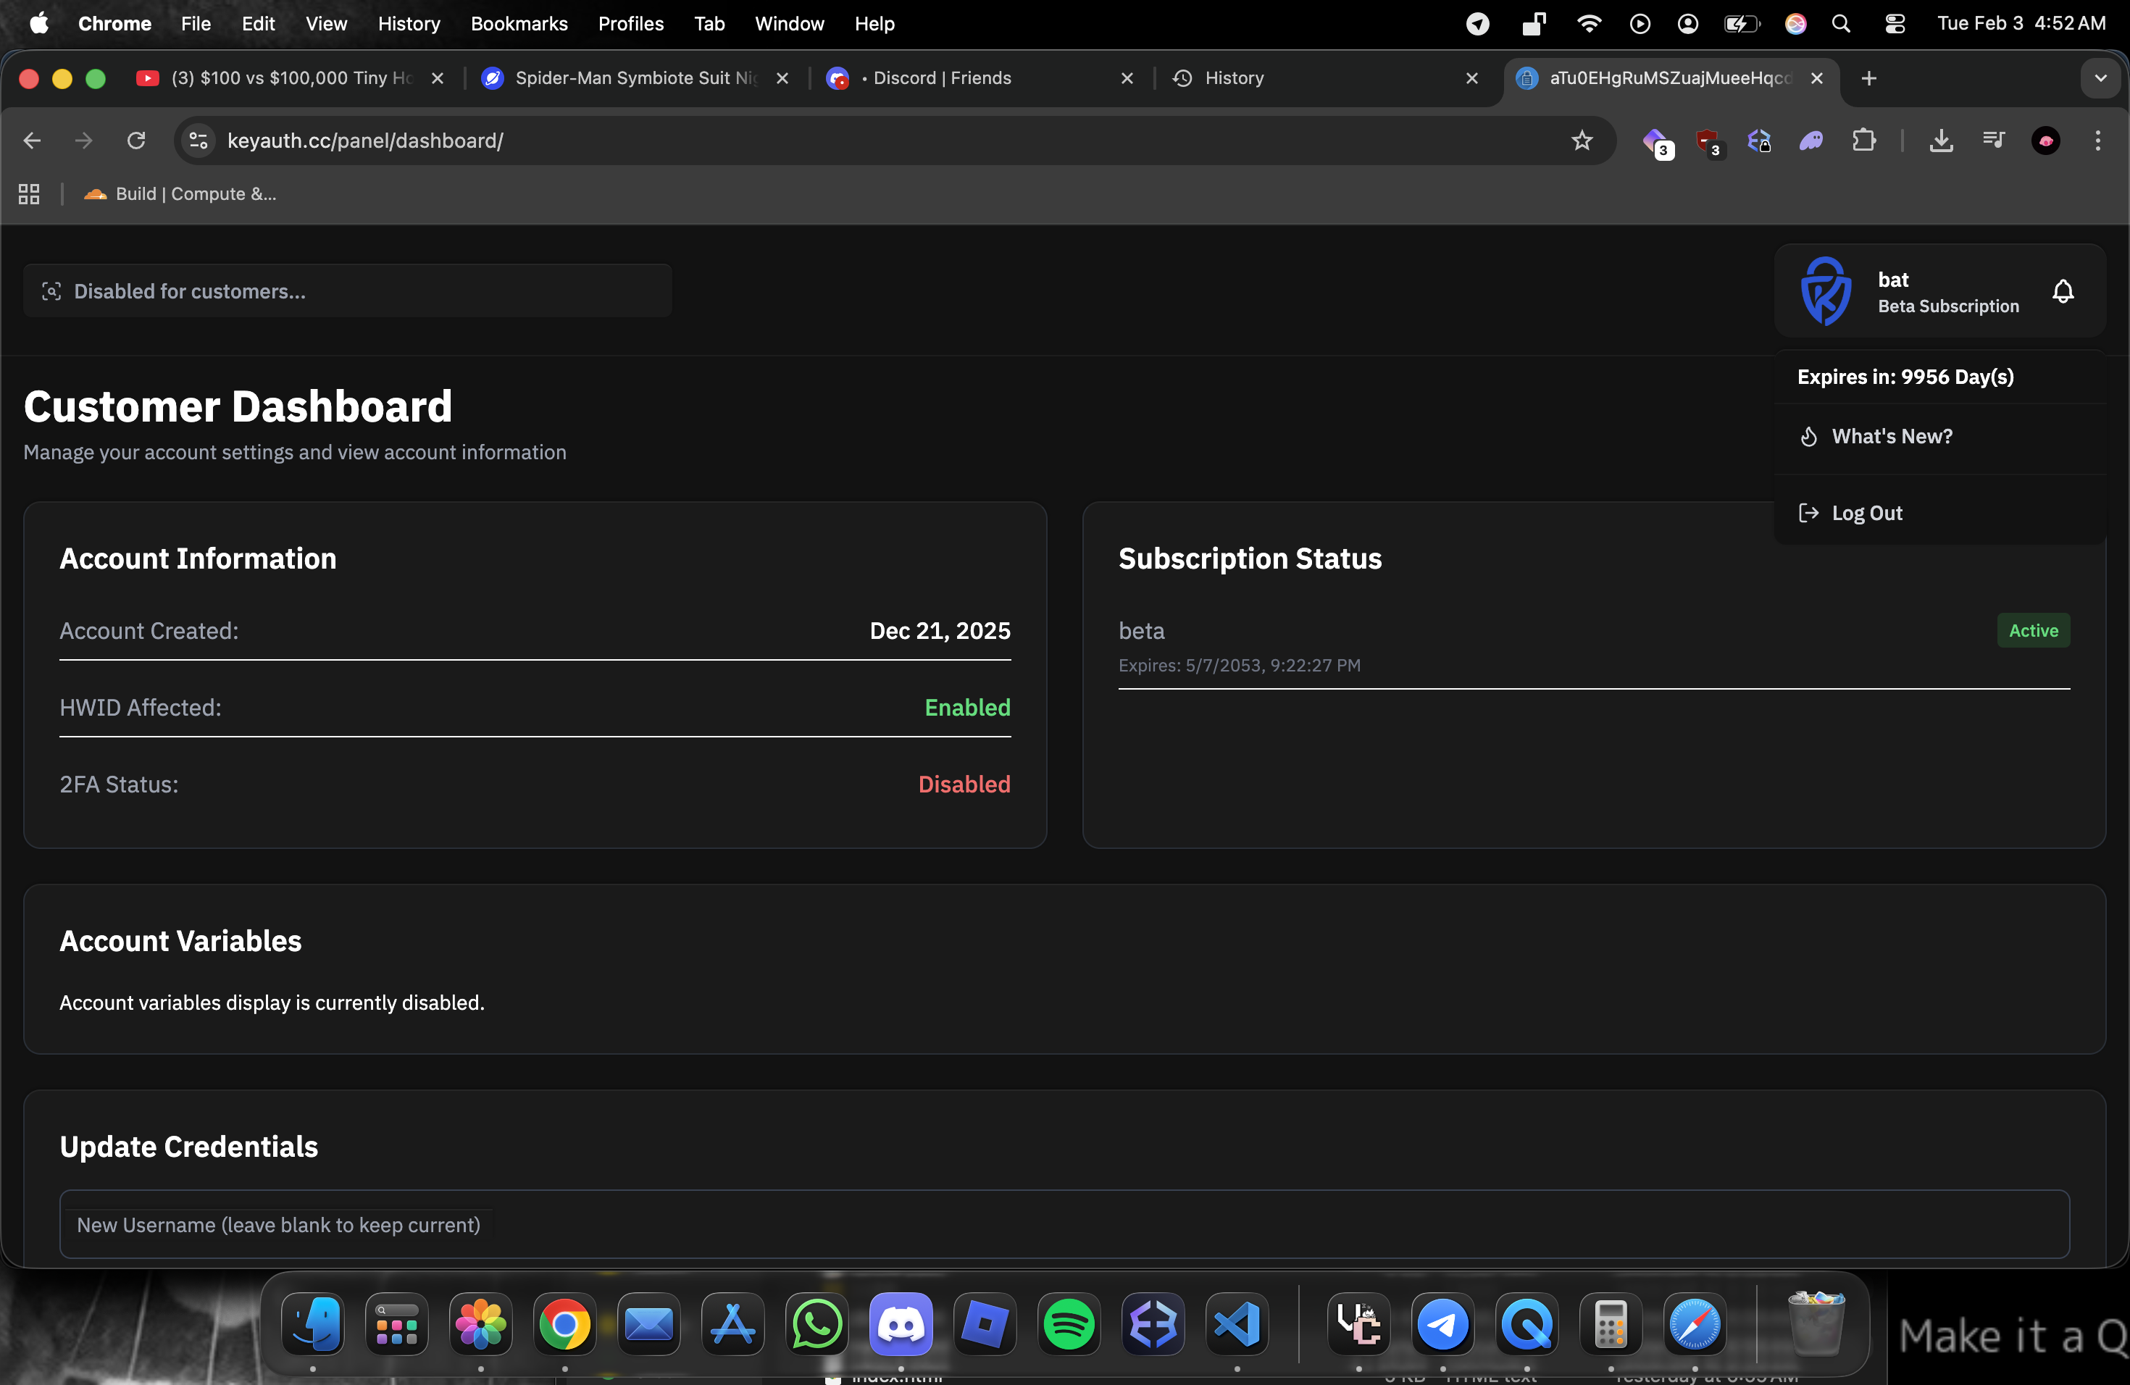This screenshot has height=1385, width=2130.
Task: Open Discord from the dock
Action: tap(901, 1324)
